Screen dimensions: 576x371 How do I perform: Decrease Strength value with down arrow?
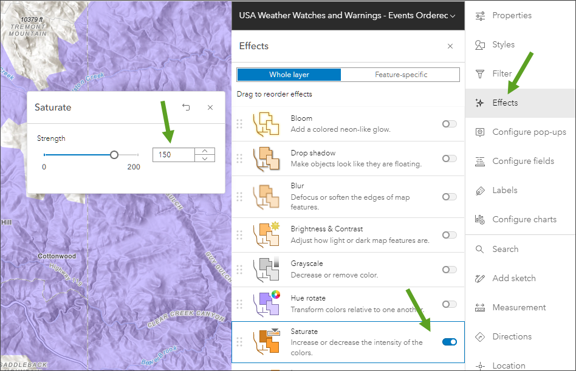205,158
